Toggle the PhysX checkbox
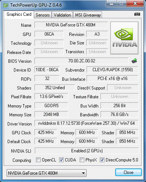 pyautogui.click(x=82, y=160)
